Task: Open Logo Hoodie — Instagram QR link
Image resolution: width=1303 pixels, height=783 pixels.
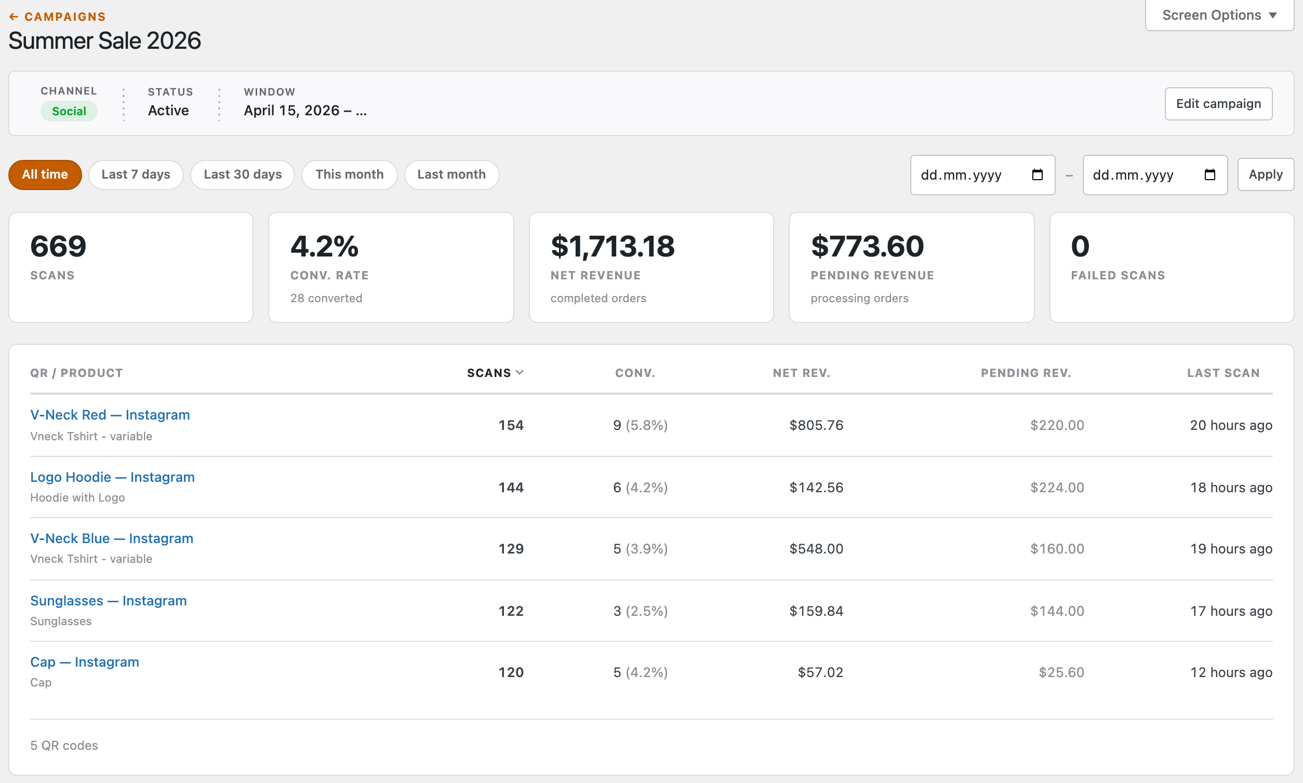Action: 112,477
